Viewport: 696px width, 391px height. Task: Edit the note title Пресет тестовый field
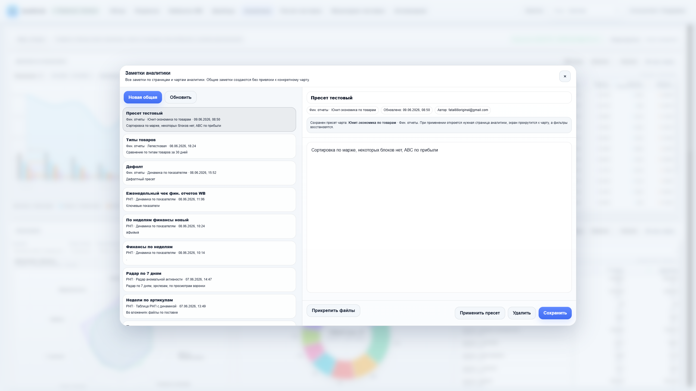pos(439,98)
